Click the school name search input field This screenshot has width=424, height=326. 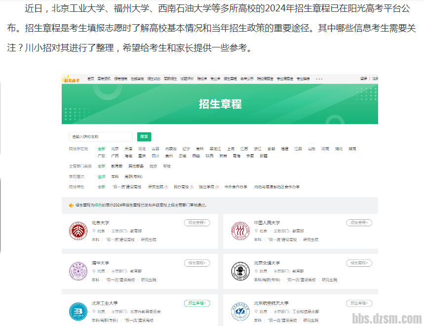tap(101, 136)
